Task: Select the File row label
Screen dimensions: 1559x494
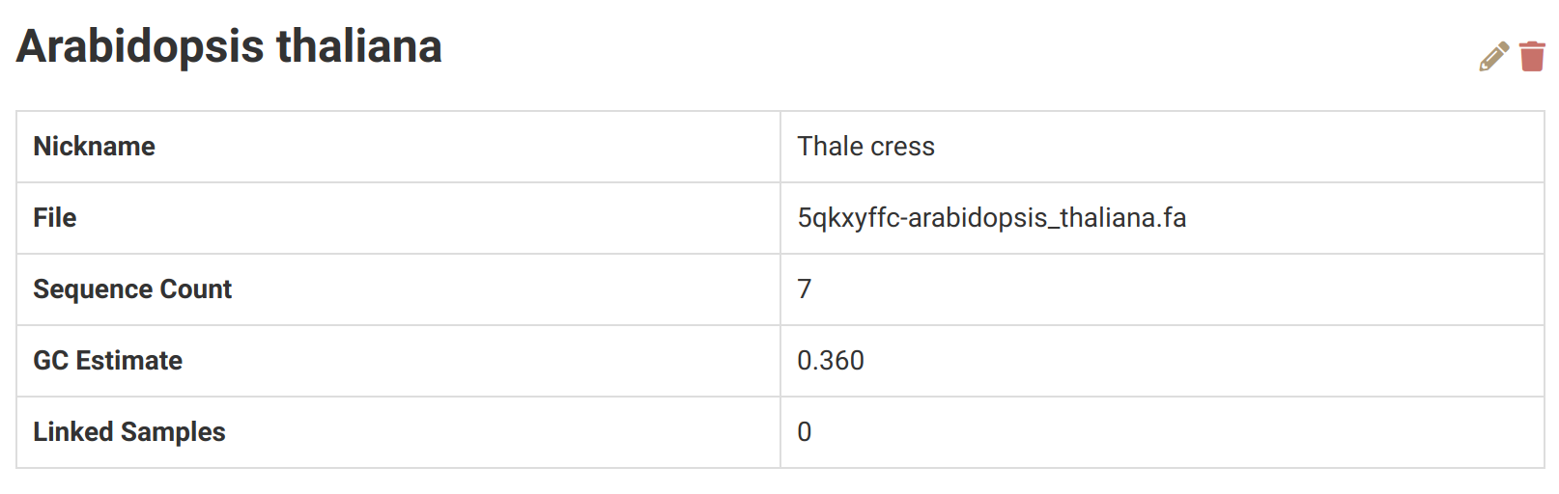Action: (x=55, y=218)
